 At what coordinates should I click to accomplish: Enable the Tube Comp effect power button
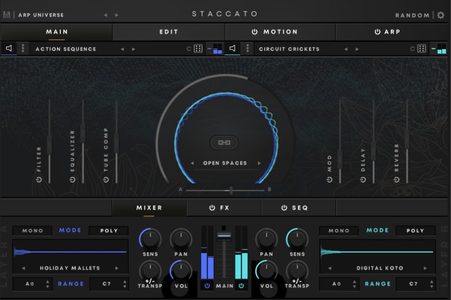(x=105, y=179)
